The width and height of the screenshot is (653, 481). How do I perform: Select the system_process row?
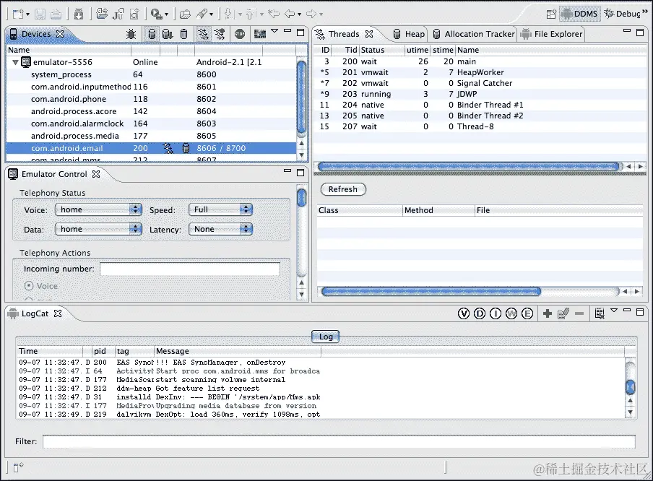coord(152,74)
